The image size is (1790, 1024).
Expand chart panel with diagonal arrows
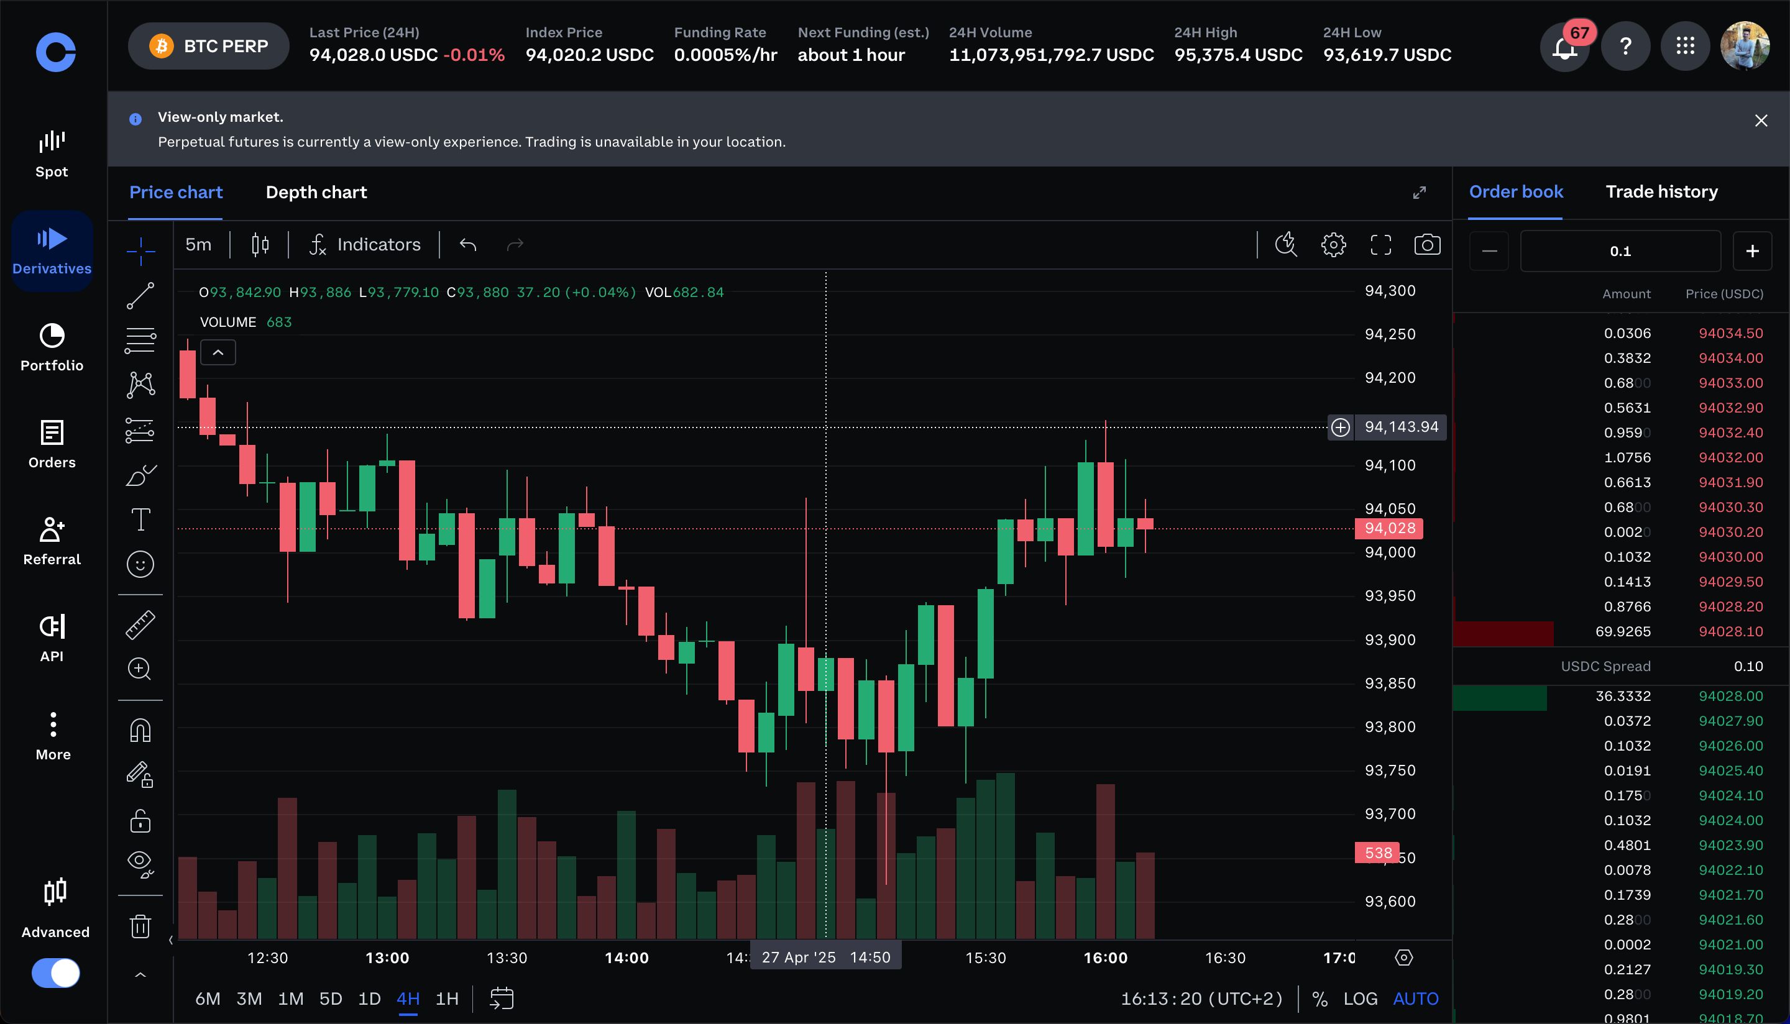1420,193
